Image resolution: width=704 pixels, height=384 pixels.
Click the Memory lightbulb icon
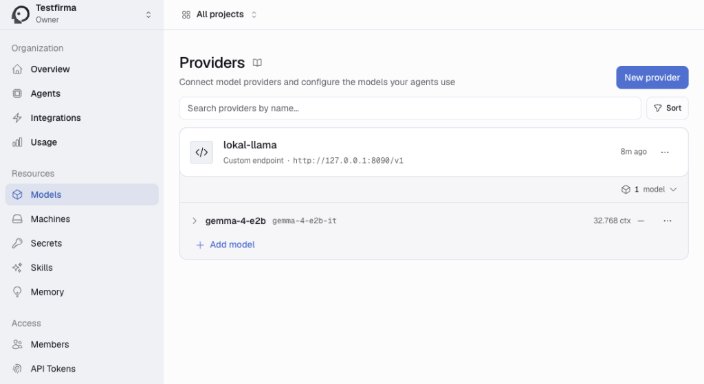pyautogui.click(x=17, y=292)
